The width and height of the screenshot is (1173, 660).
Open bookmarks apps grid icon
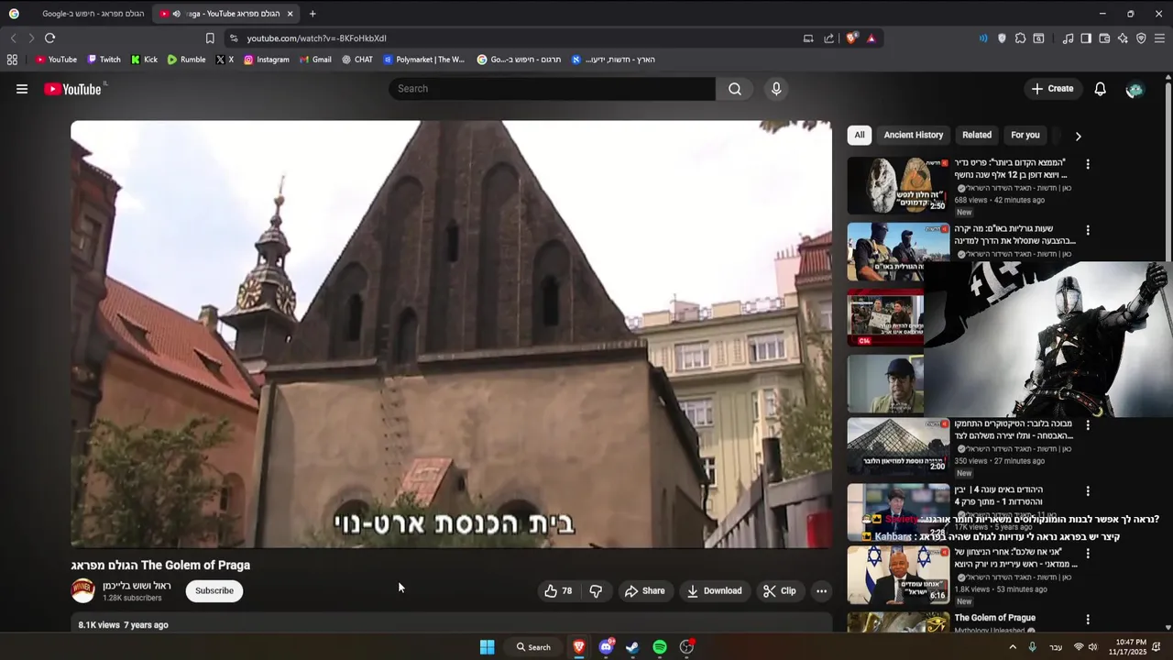pos(12,60)
